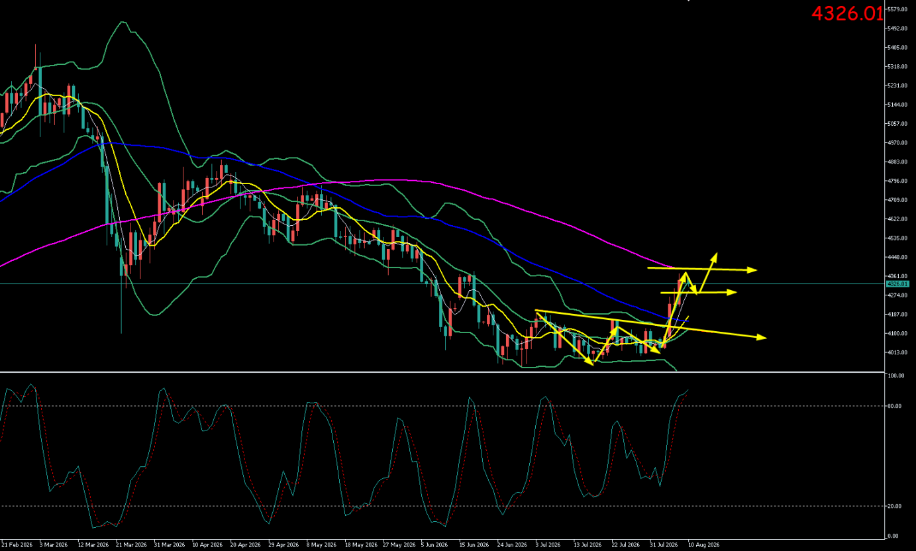Select the 18 May 2026 time axis label
The image size is (916, 551).
(361, 545)
